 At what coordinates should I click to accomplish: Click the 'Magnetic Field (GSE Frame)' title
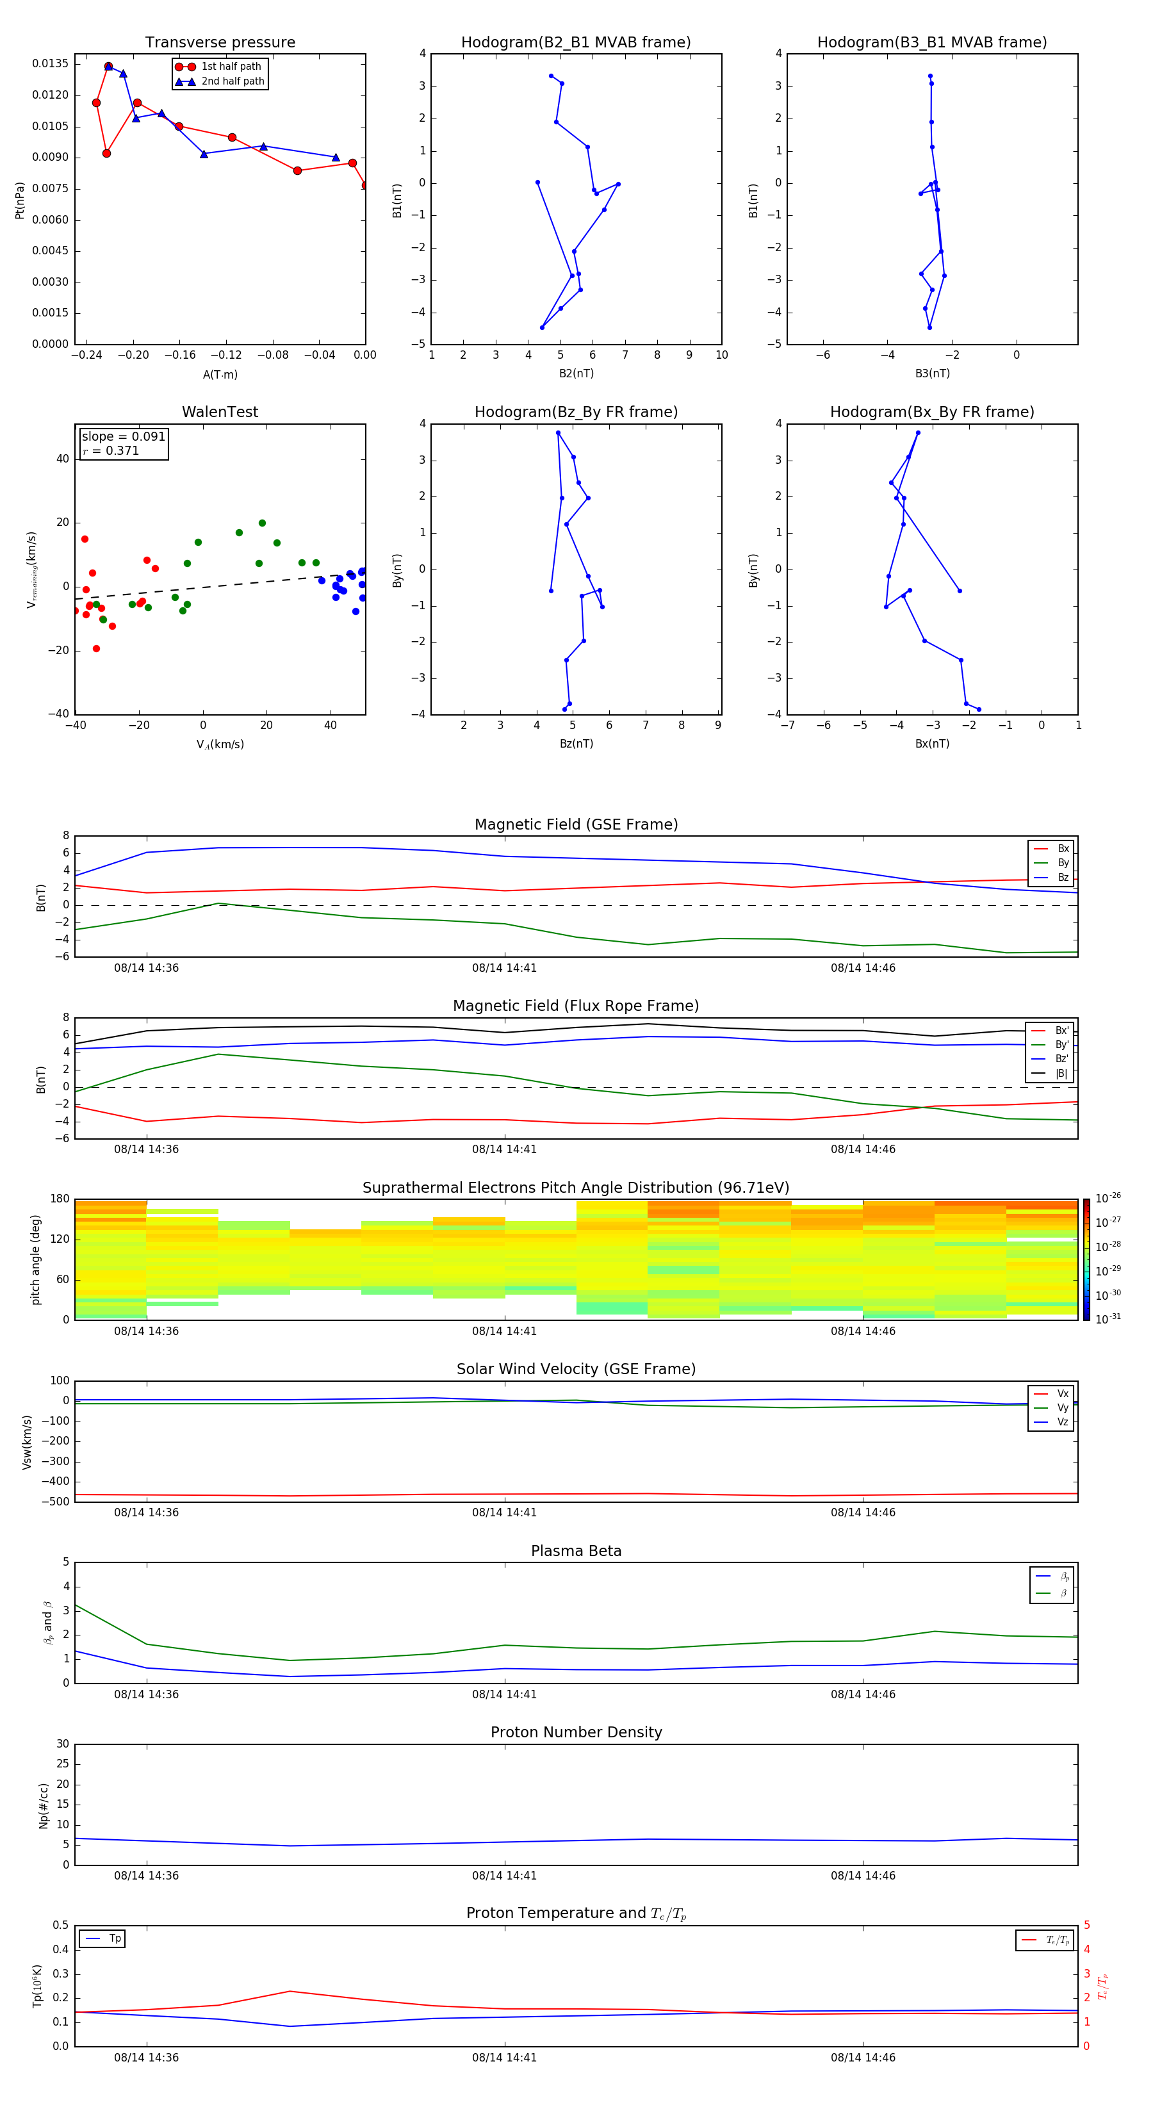click(576, 824)
